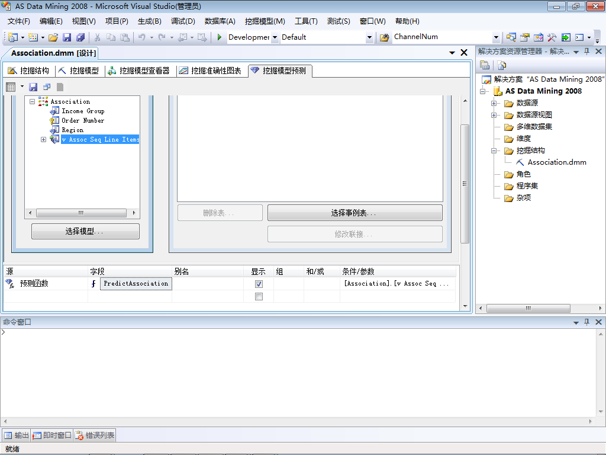This screenshot has width=606, height=455.
Task: Click the Start Page green arrow icon
Action: tap(565, 37)
